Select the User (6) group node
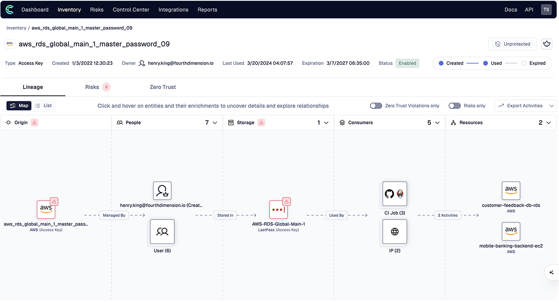This screenshot has width=559, height=303. pyautogui.click(x=162, y=232)
